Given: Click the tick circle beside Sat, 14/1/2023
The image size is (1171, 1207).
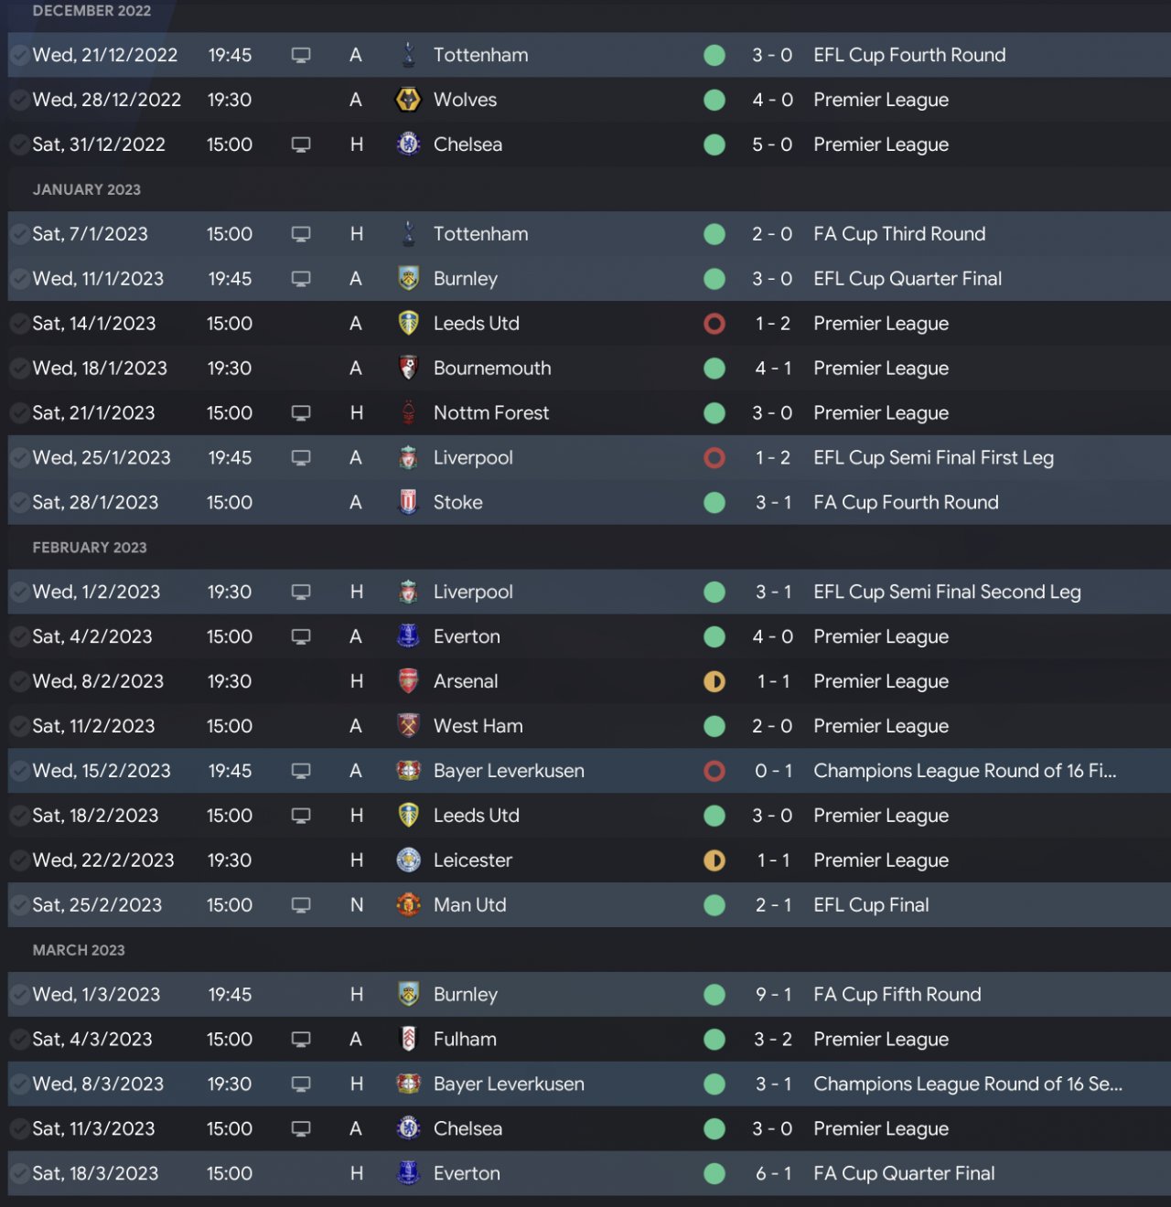Looking at the screenshot, I should (x=18, y=324).
